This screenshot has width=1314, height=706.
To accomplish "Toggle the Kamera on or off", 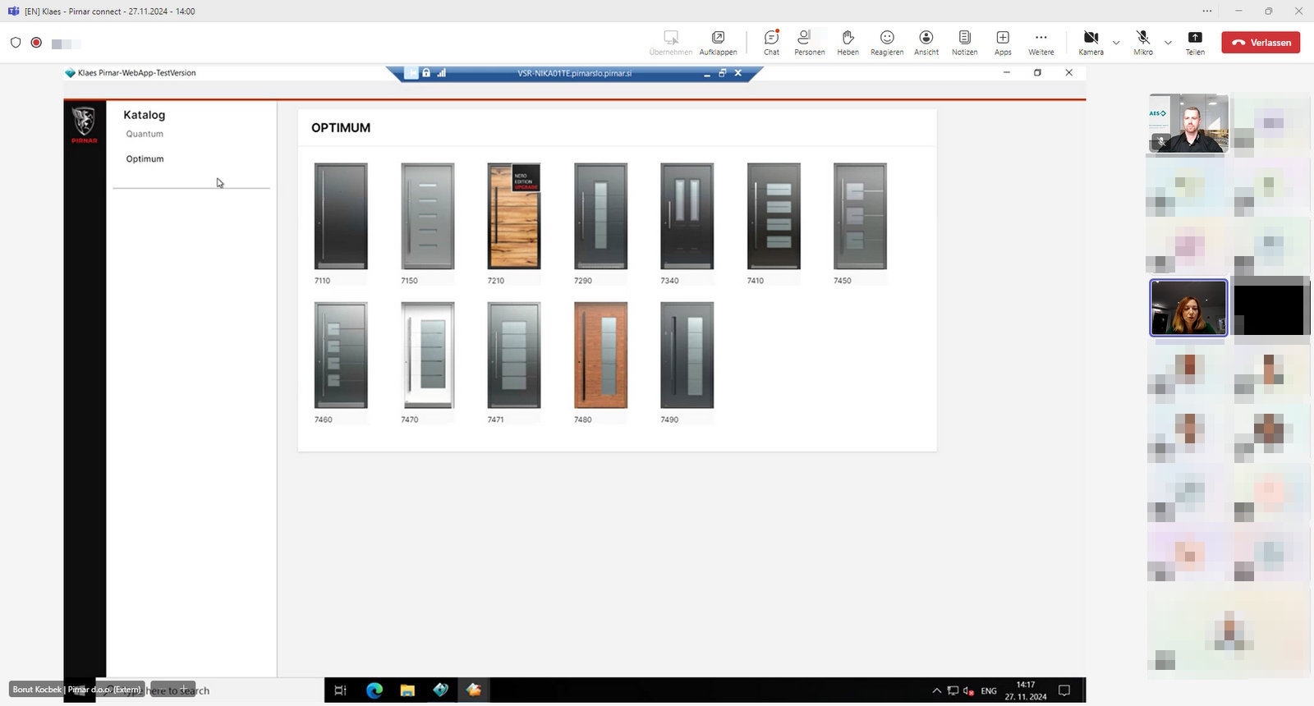I will [1091, 42].
